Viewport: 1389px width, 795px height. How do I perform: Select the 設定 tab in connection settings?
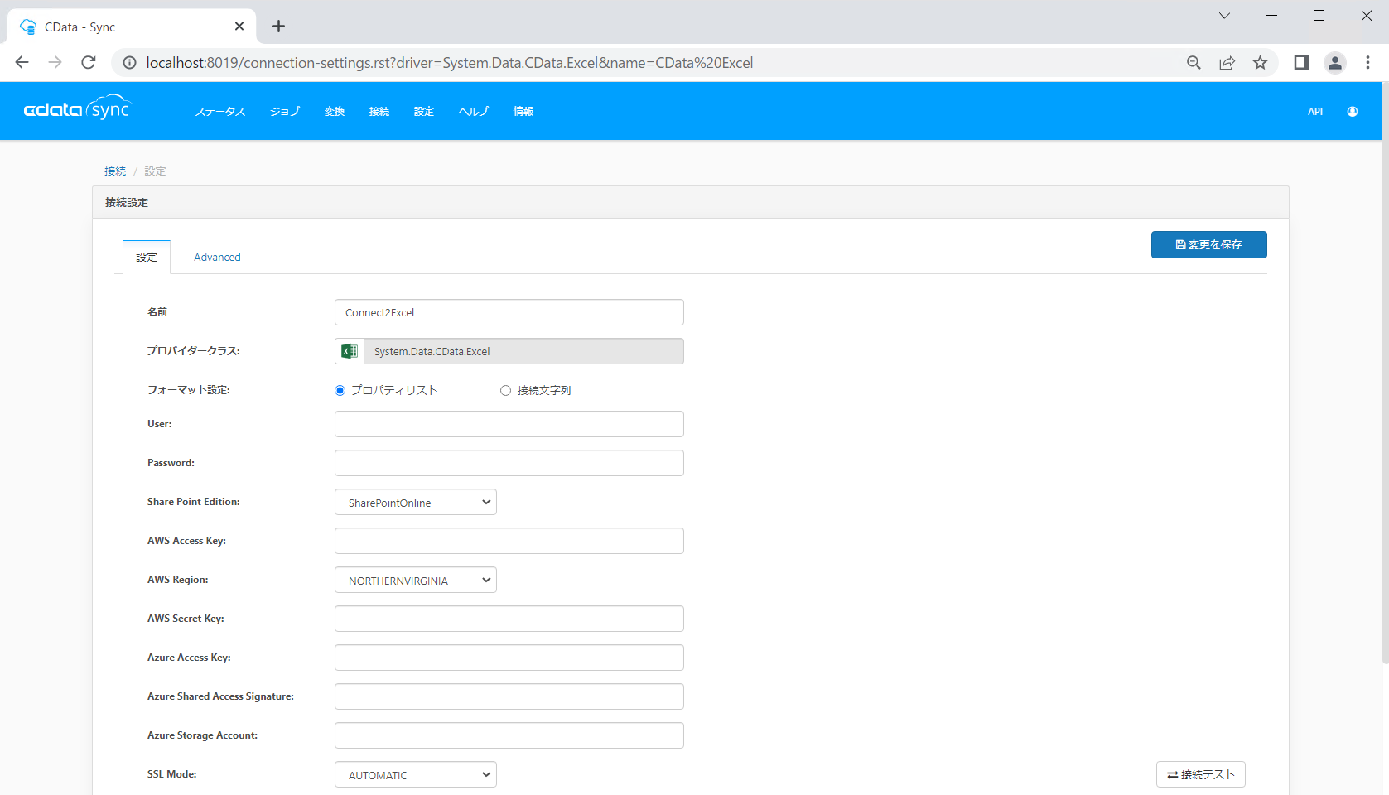pyautogui.click(x=147, y=258)
